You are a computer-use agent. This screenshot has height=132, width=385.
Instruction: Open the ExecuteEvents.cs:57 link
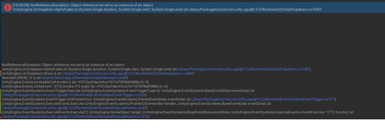pyautogui.click(x=74, y=108)
